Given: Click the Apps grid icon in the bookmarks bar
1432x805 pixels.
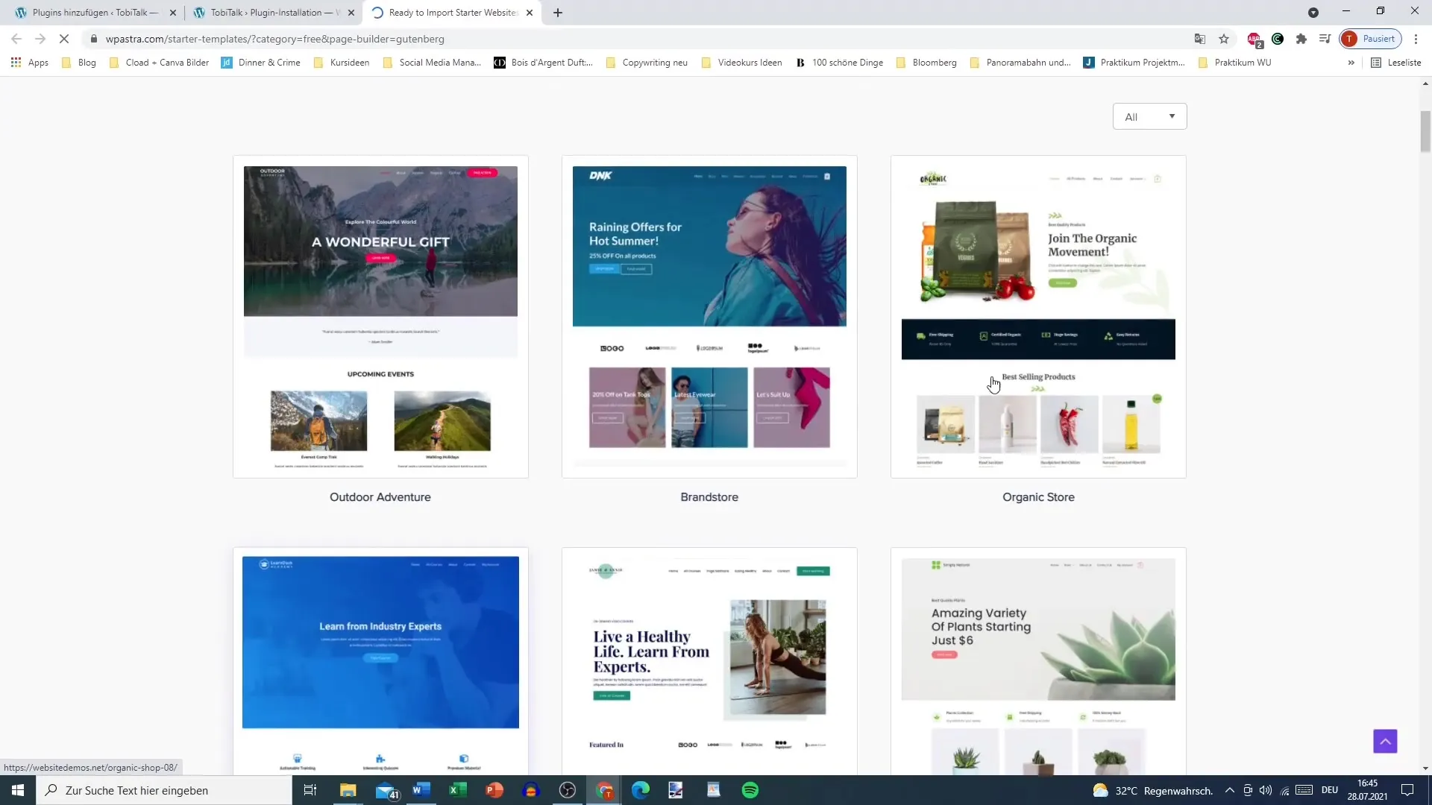Looking at the screenshot, I should pos(16,63).
